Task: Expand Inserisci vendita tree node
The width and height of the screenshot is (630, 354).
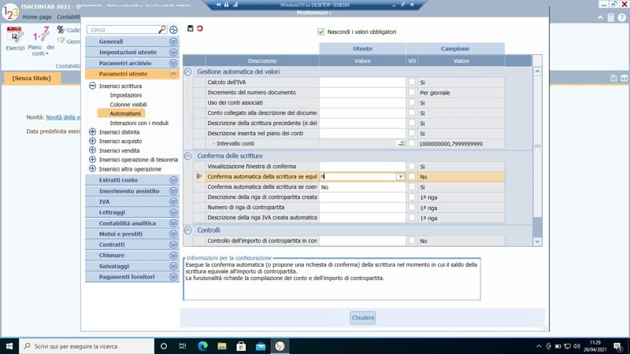Action: coord(92,150)
